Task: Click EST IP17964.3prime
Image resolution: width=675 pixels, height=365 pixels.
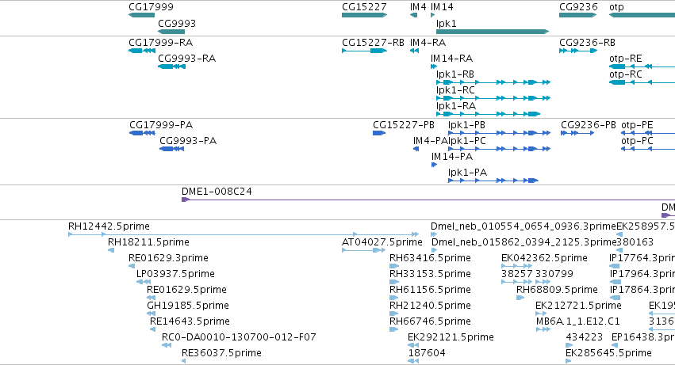Action: tap(642, 274)
